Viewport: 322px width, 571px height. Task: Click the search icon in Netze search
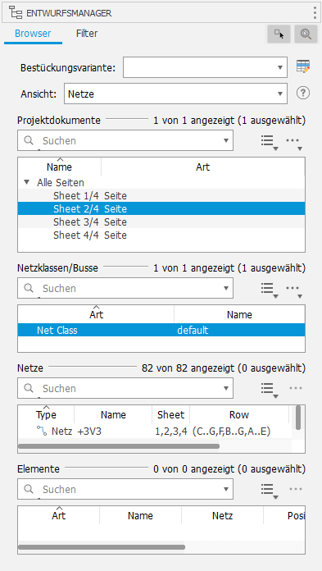pyautogui.click(x=29, y=388)
